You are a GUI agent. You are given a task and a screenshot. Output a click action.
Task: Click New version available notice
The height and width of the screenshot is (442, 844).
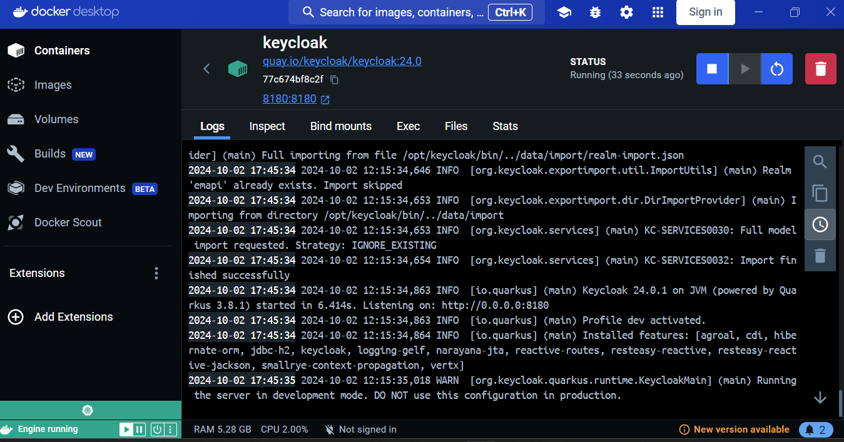734,429
